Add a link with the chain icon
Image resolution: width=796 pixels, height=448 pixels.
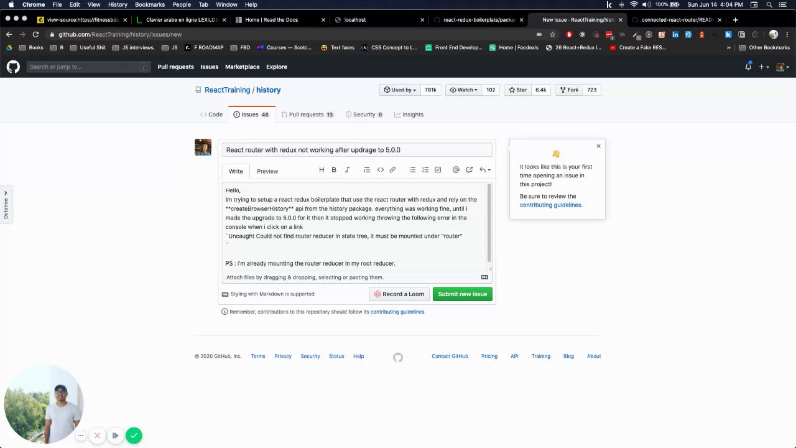(x=392, y=170)
